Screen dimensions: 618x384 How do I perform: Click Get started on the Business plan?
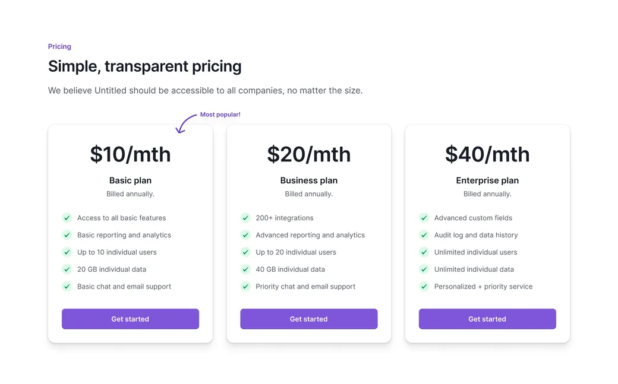click(x=308, y=319)
